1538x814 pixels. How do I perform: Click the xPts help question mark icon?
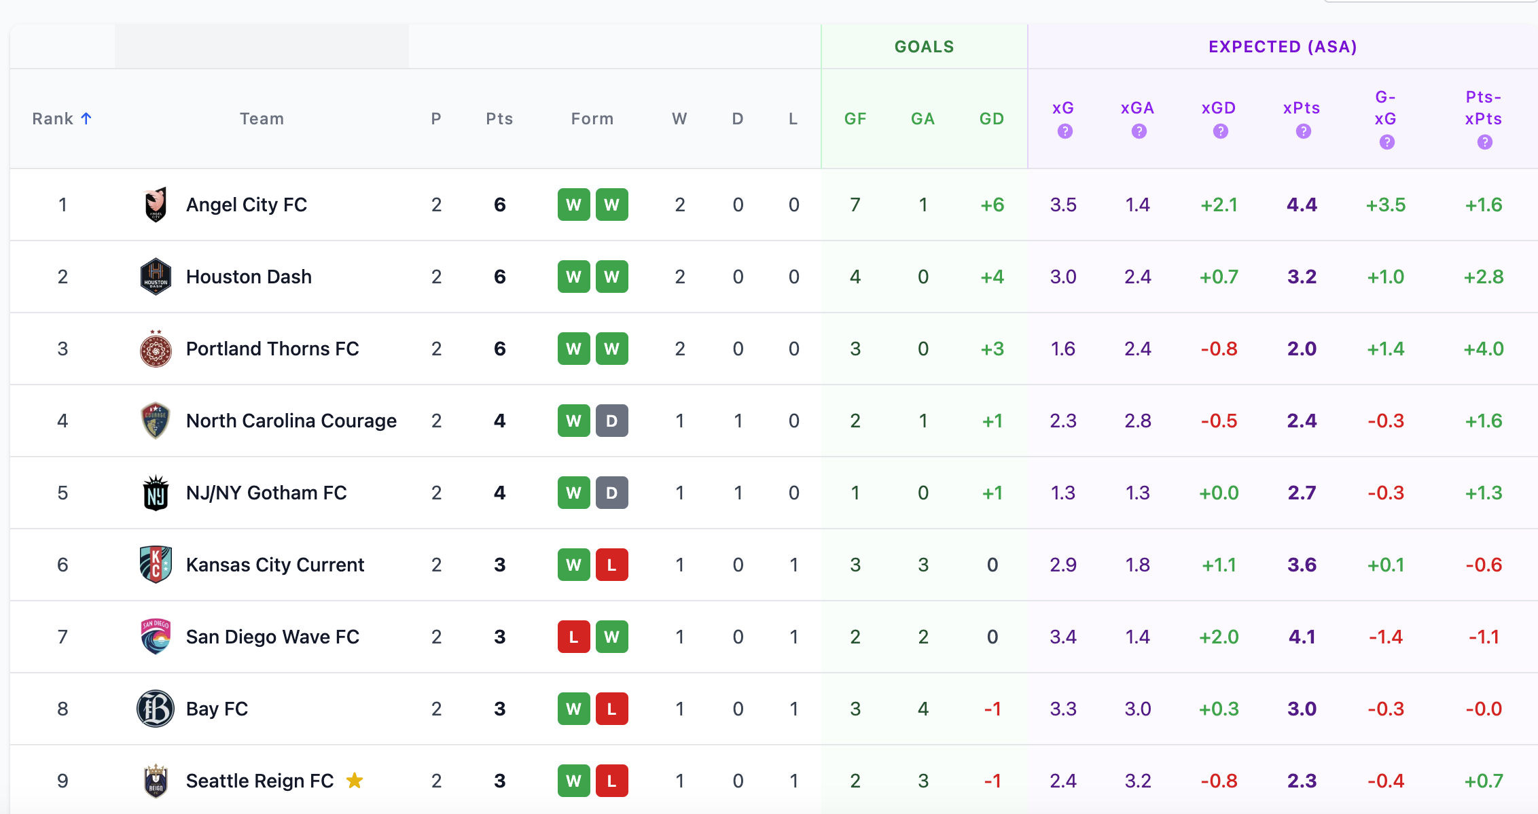click(1303, 132)
